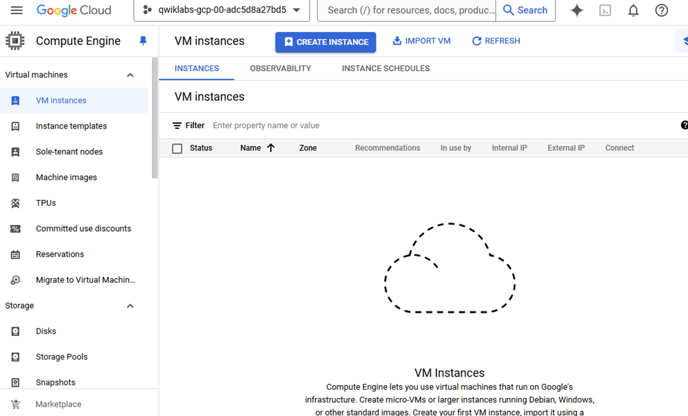Screen dimensions: 688x416
Task: Open Disks page
Action: [x=46, y=331]
